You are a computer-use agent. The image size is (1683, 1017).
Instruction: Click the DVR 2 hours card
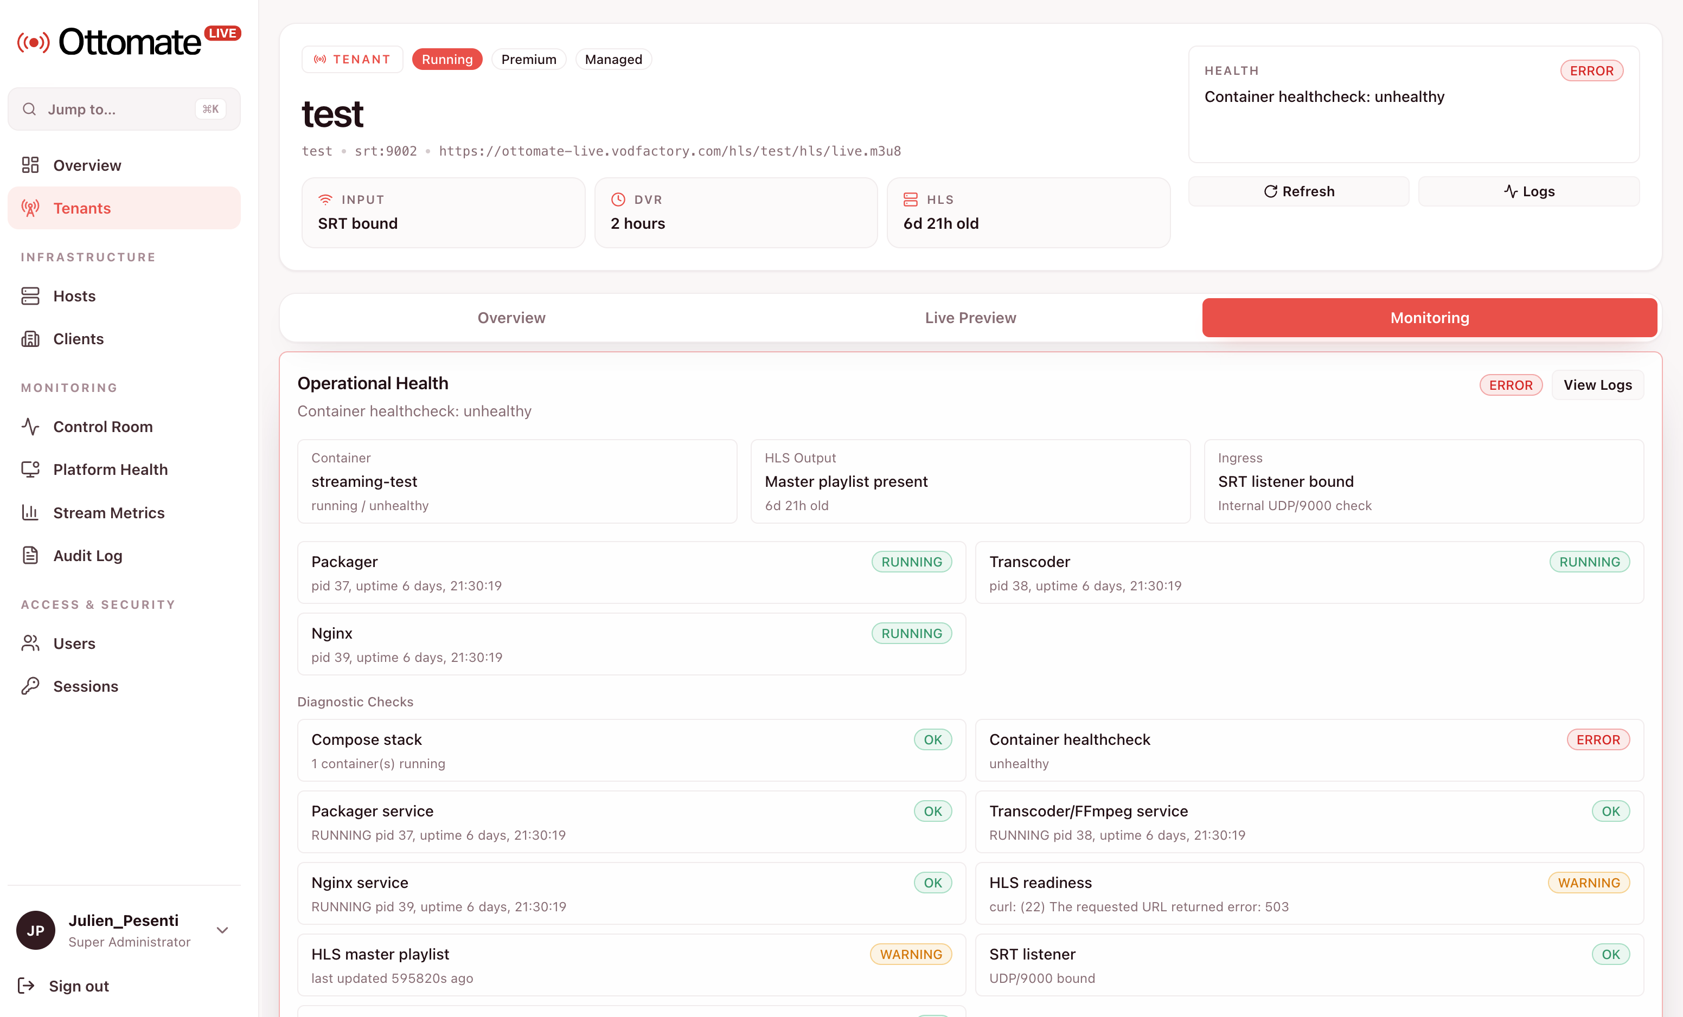point(735,213)
